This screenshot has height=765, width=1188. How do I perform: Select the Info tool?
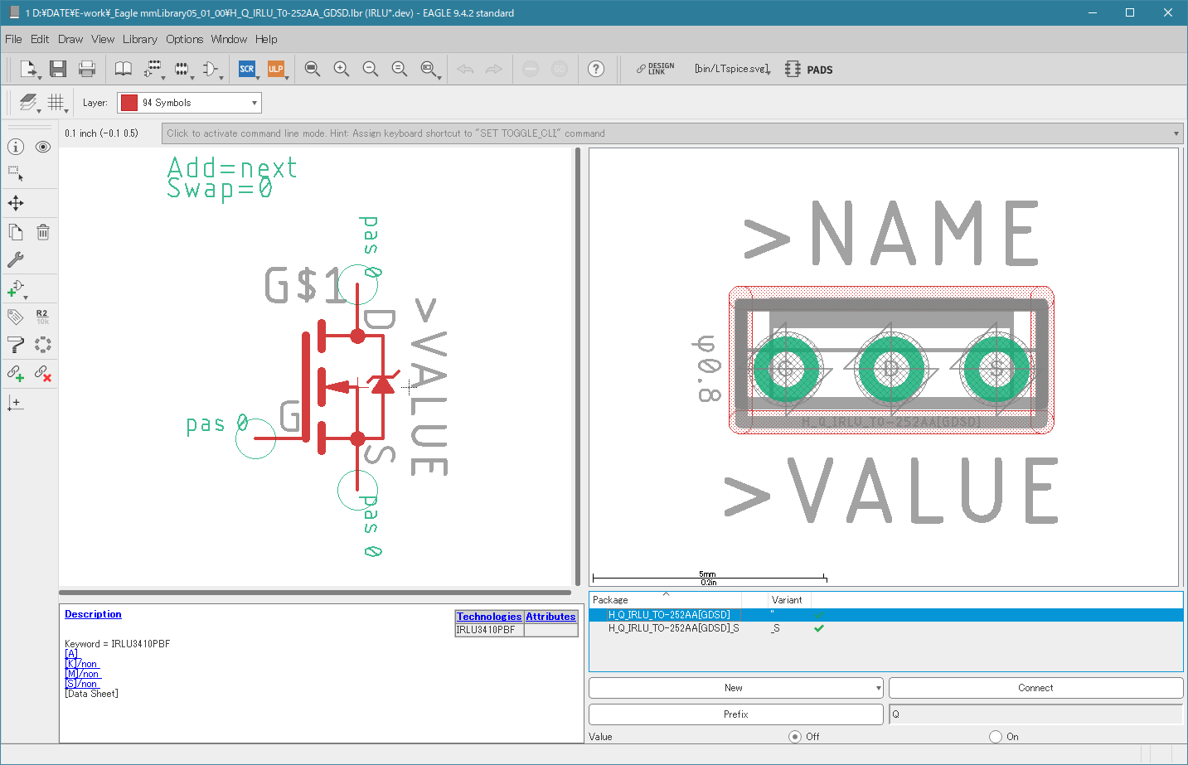coord(16,147)
